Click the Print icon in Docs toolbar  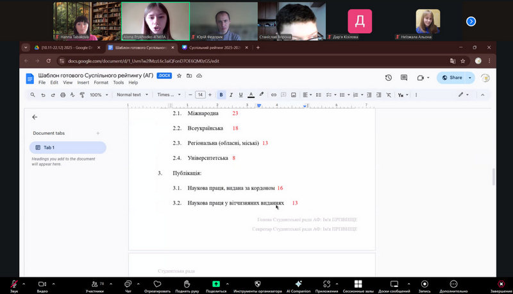pos(62,94)
